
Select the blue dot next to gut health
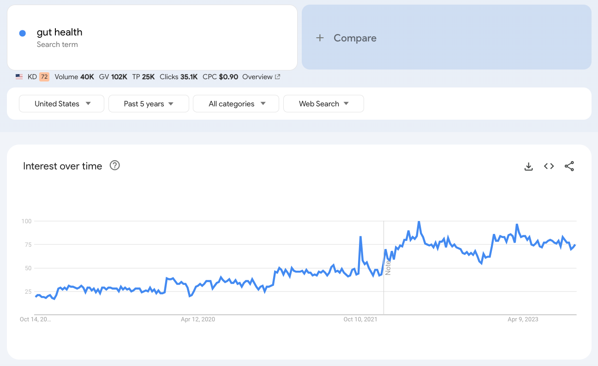[22, 32]
